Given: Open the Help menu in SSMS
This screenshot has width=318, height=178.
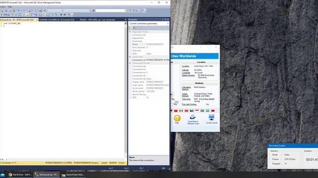Looking at the screenshot, I should pyautogui.click(x=10, y=6).
